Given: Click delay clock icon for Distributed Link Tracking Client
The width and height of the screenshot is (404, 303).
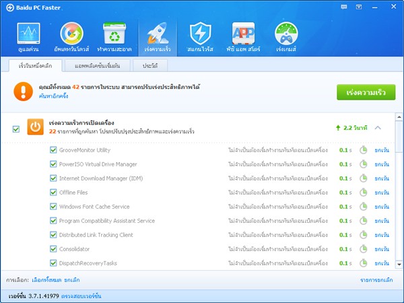Looking at the screenshot, I should point(364,235).
